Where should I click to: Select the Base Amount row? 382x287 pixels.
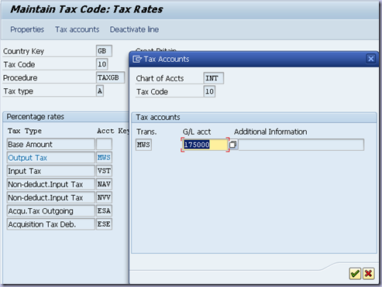pyautogui.click(x=51, y=144)
